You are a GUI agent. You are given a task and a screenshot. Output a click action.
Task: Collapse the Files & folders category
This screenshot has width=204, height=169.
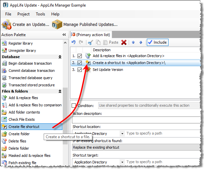point(60,91)
